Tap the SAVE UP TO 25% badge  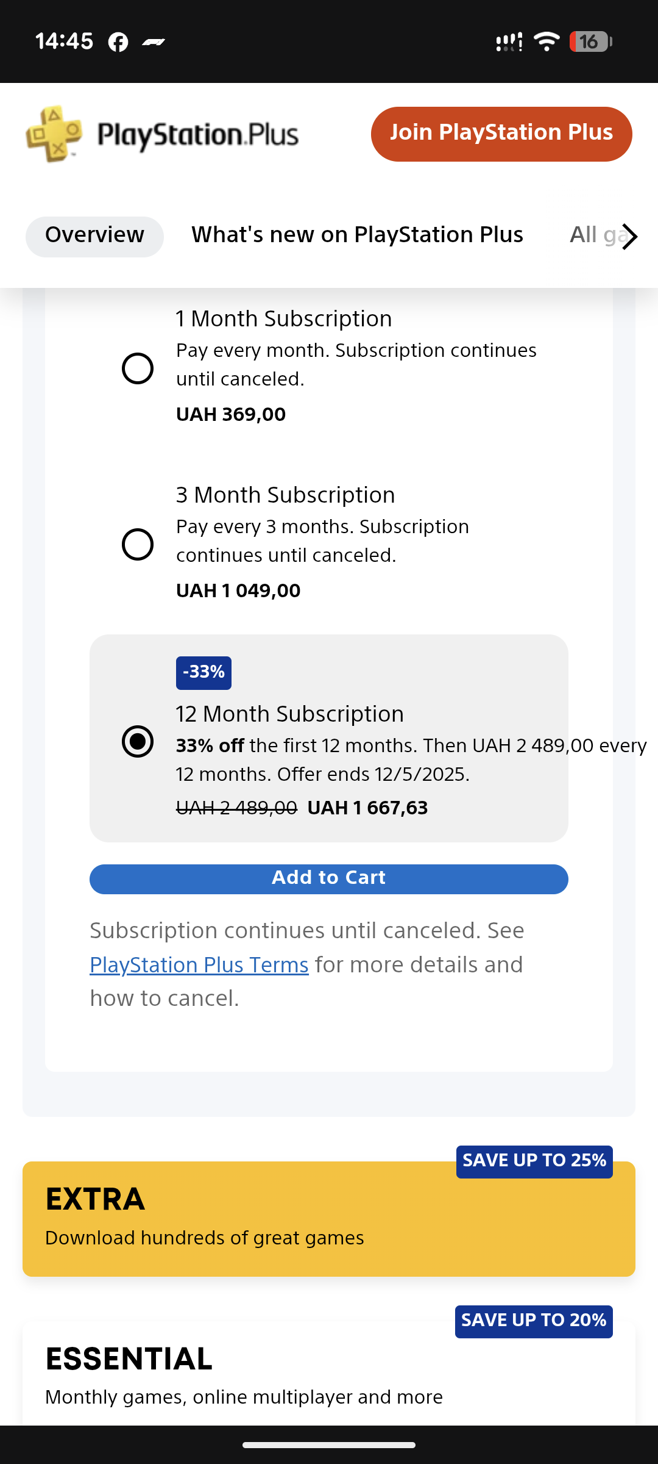coord(534,1161)
